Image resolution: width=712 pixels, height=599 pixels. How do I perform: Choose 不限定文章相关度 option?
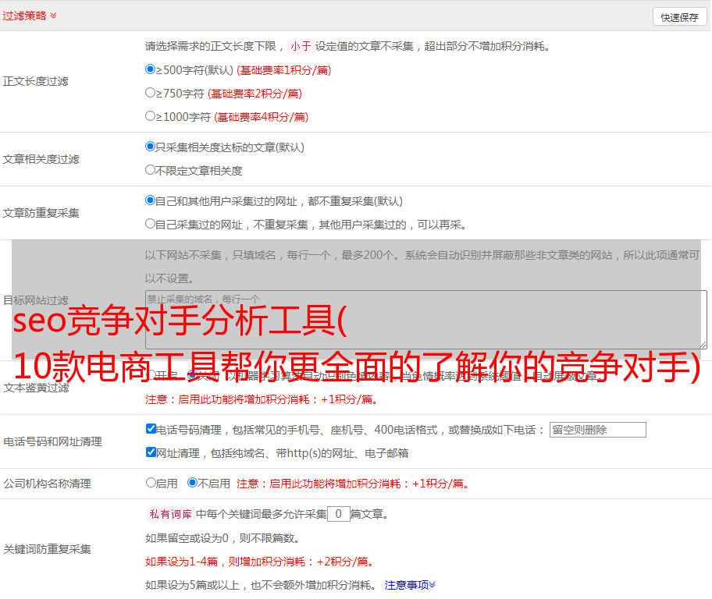point(151,170)
